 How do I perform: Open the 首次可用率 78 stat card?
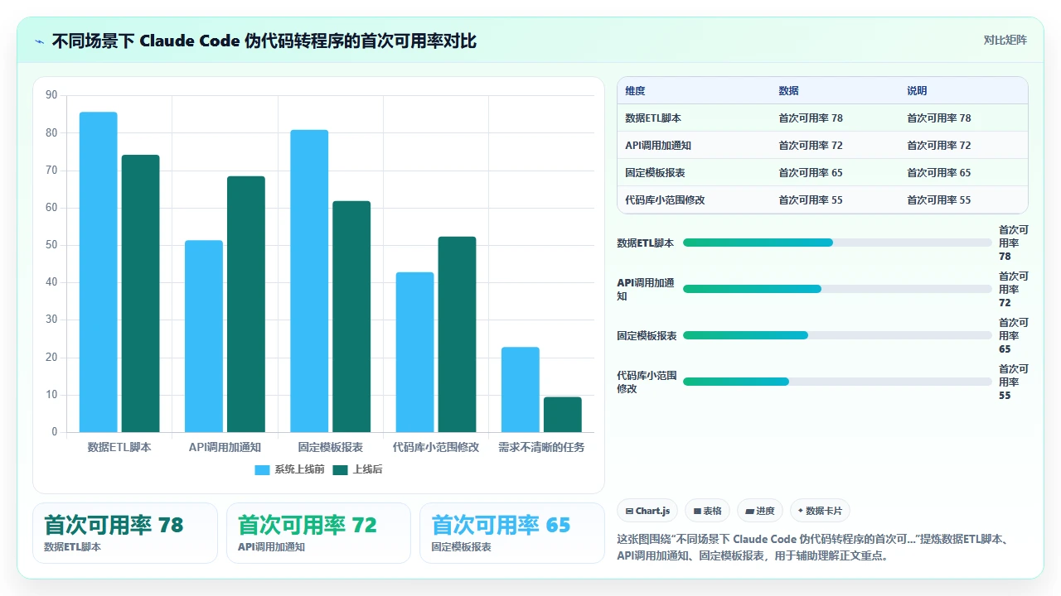tap(125, 533)
